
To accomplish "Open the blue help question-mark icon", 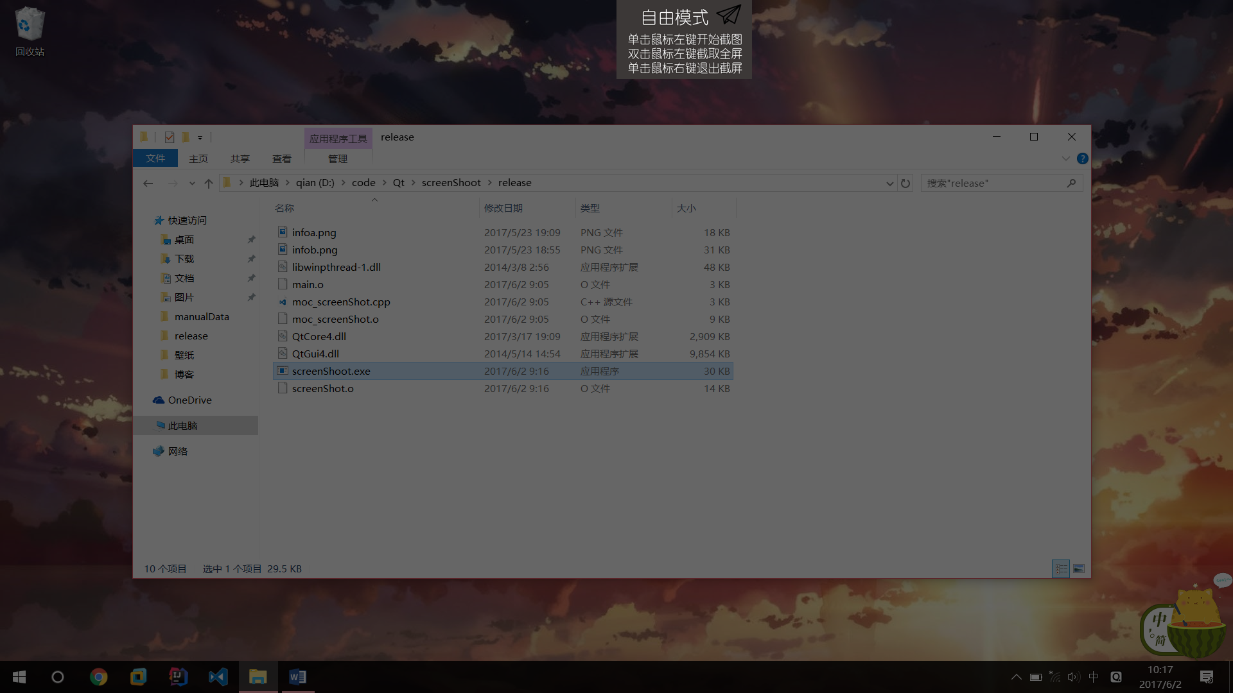I will click(x=1083, y=158).
